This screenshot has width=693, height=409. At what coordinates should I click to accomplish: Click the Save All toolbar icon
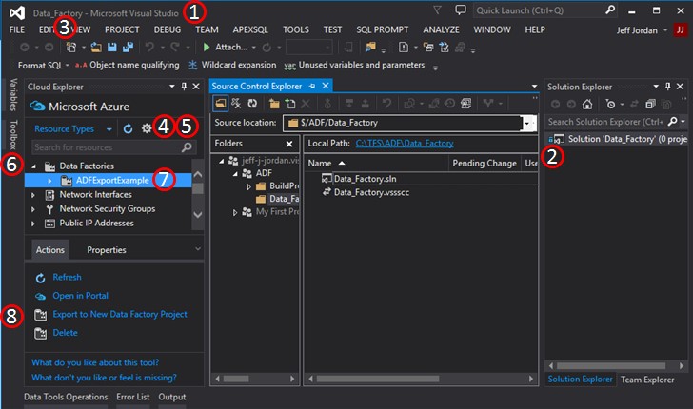(x=129, y=47)
